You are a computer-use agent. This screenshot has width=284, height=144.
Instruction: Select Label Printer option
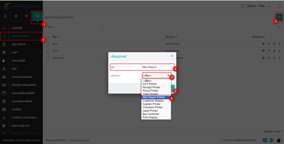pyautogui.click(x=156, y=110)
